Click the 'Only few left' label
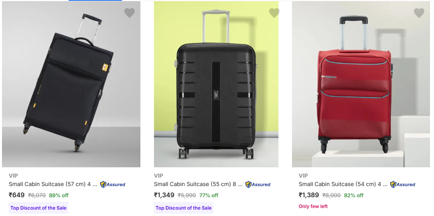This screenshot has width=434, height=216. [313, 206]
